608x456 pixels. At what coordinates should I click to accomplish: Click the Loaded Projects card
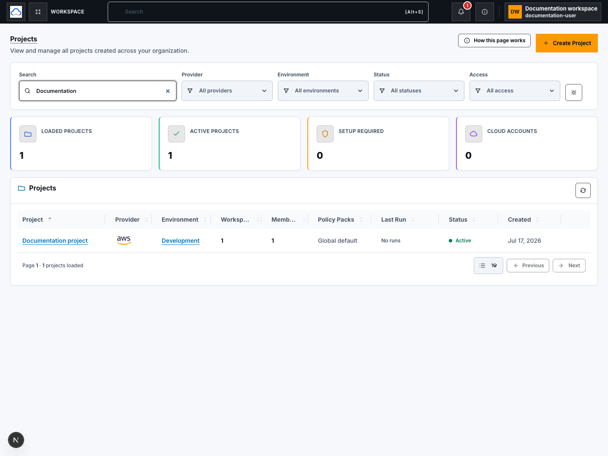click(81, 144)
